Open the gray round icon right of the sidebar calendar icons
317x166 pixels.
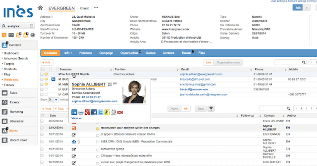pyautogui.click(x=33, y=35)
